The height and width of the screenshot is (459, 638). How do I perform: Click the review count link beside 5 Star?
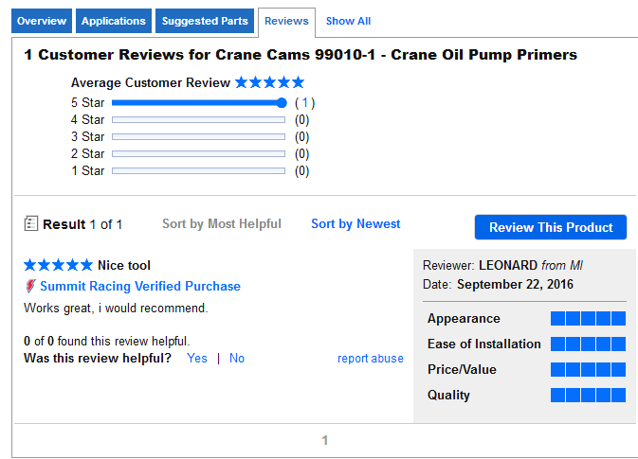(x=304, y=103)
